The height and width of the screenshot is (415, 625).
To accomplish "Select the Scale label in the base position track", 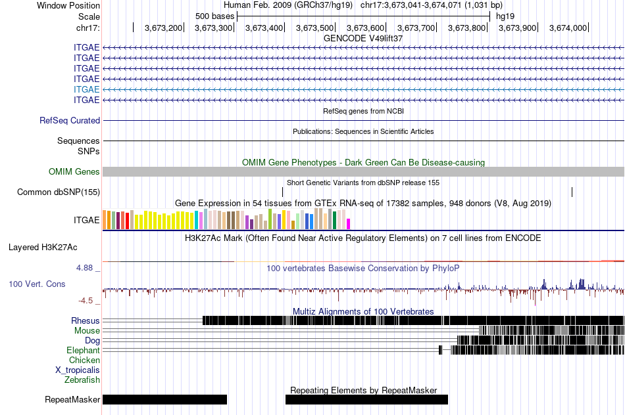I will click(89, 16).
